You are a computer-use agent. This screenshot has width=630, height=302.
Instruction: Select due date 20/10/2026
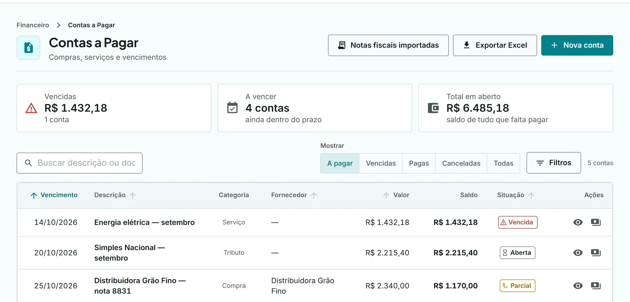pos(56,253)
